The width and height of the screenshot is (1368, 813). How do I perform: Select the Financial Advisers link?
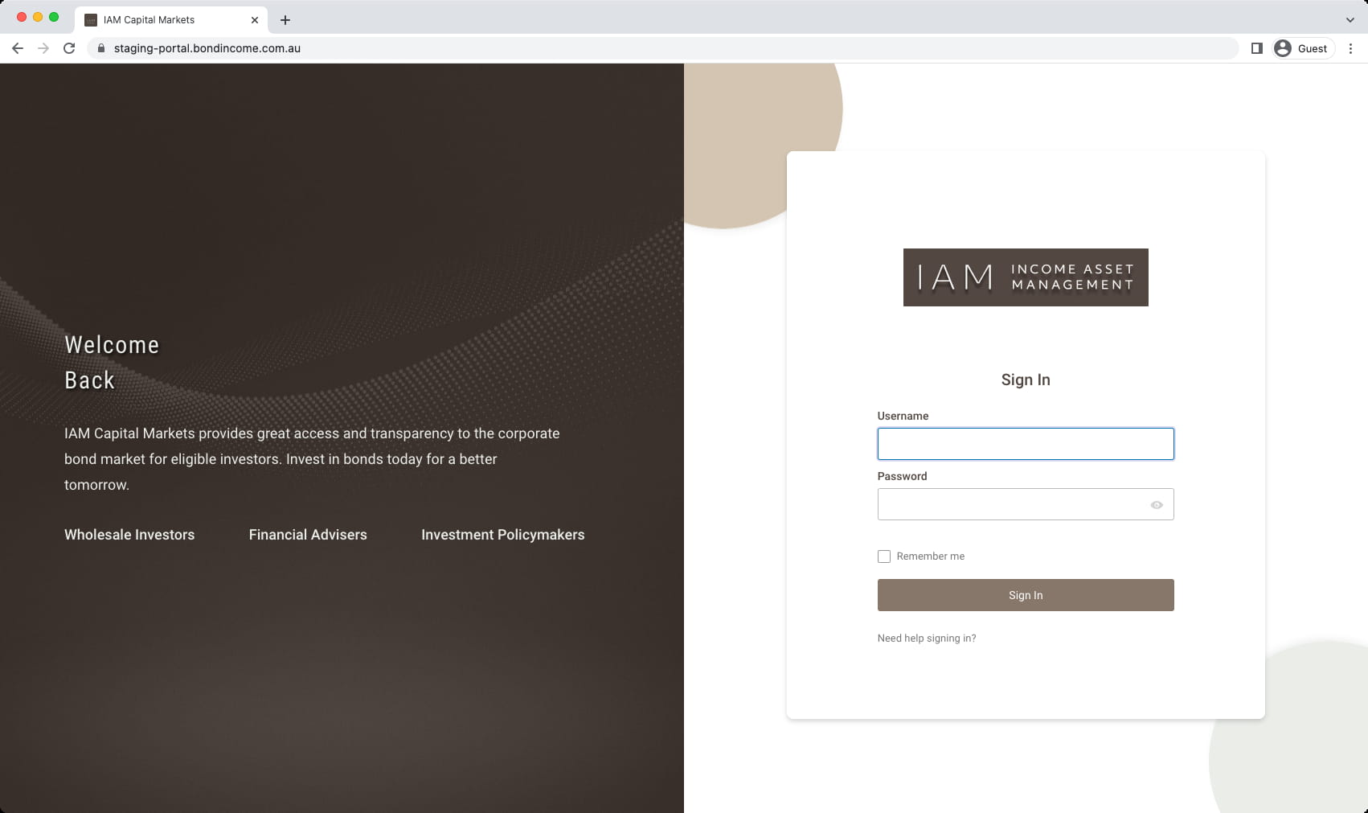click(308, 535)
